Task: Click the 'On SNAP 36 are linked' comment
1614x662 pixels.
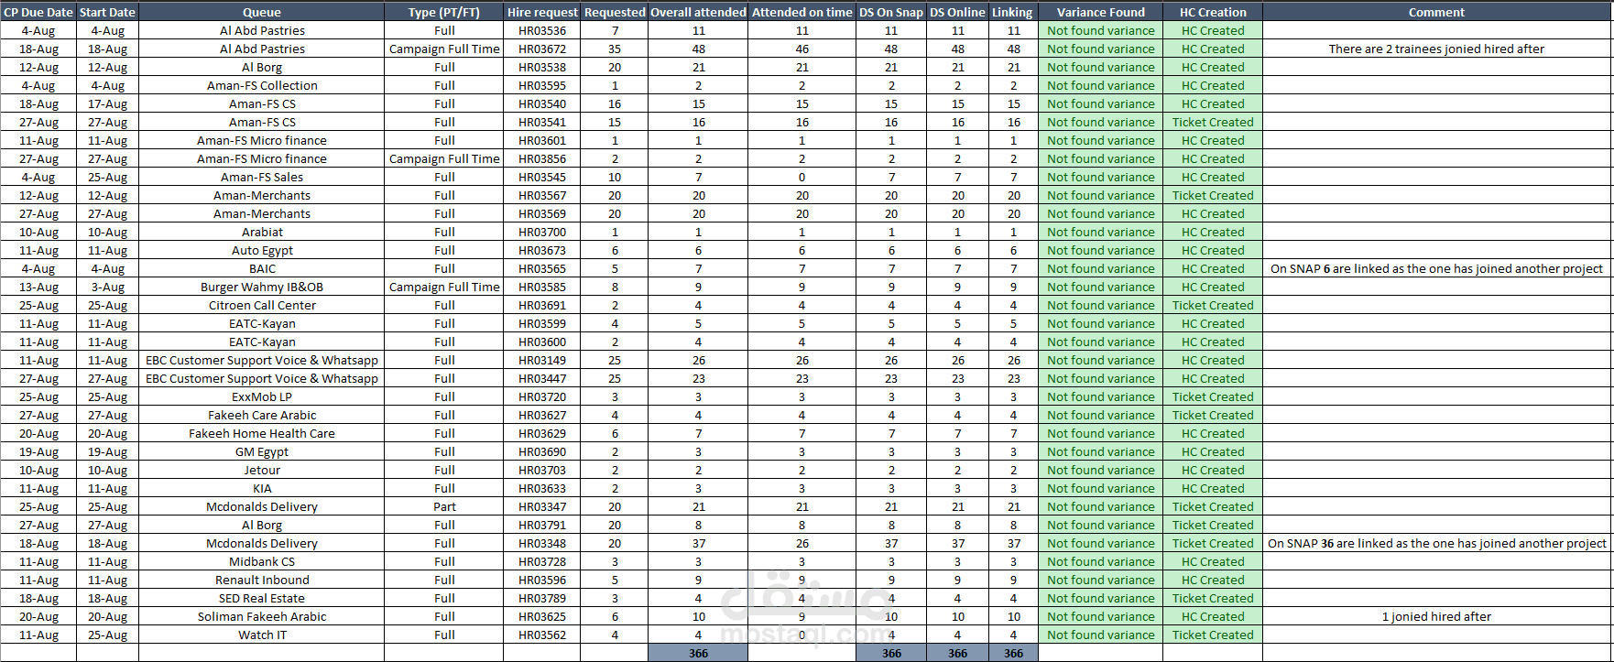Action: coord(1436,543)
